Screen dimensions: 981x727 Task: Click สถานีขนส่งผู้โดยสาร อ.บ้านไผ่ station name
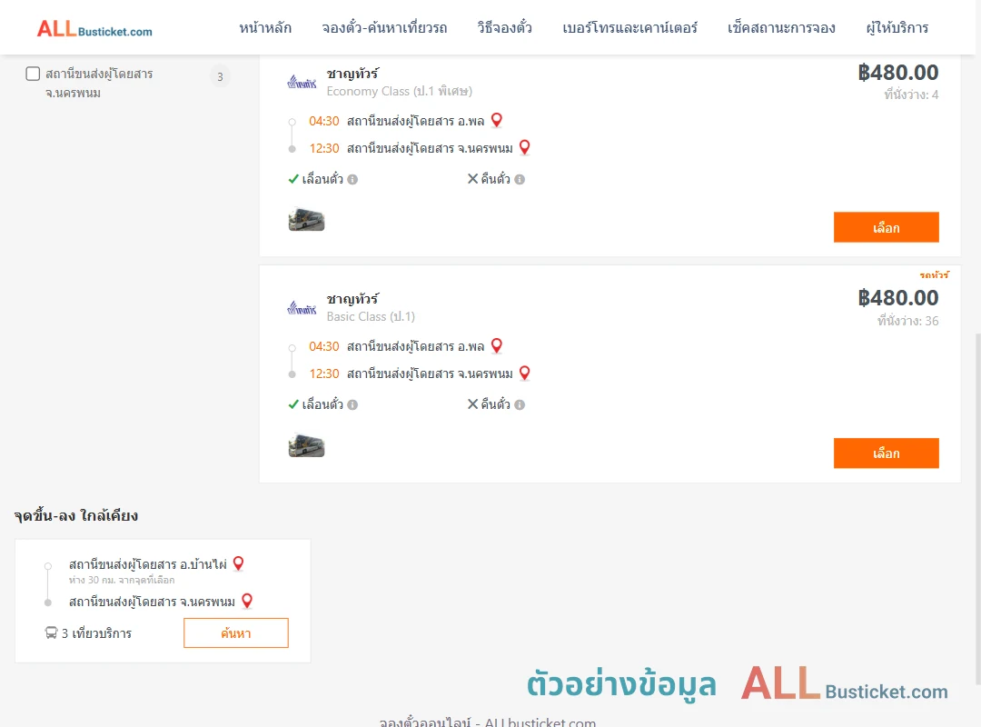pyautogui.click(x=148, y=564)
